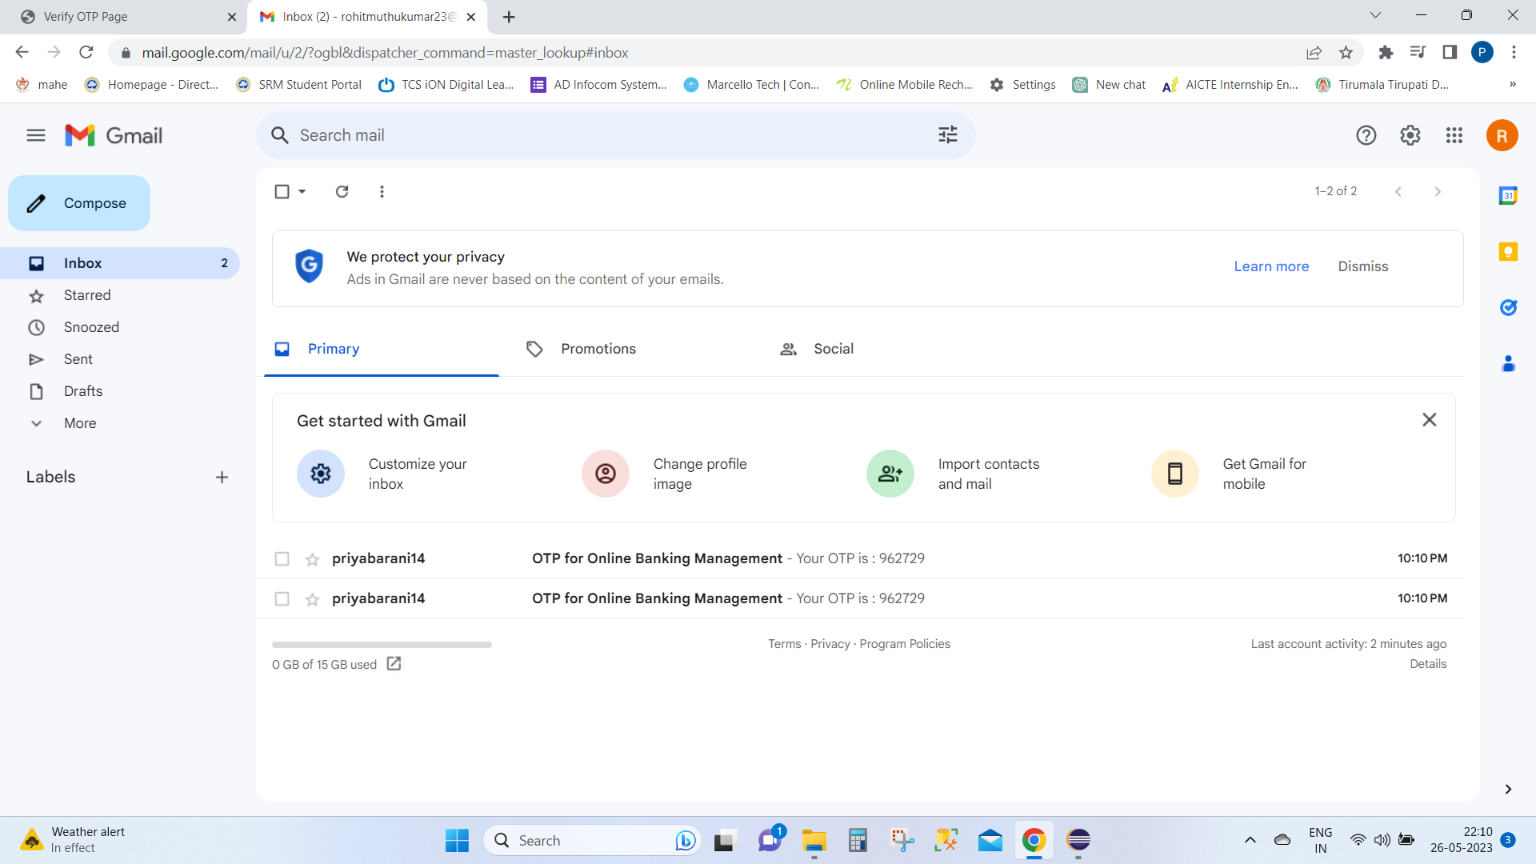The image size is (1536, 864).
Task: Click the storage usage progress bar
Action: pyautogui.click(x=382, y=644)
